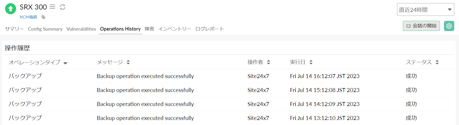Sort by 実行日 column arrows
This screenshot has width=459, height=125.
pyautogui.click(x=311, y=62)
